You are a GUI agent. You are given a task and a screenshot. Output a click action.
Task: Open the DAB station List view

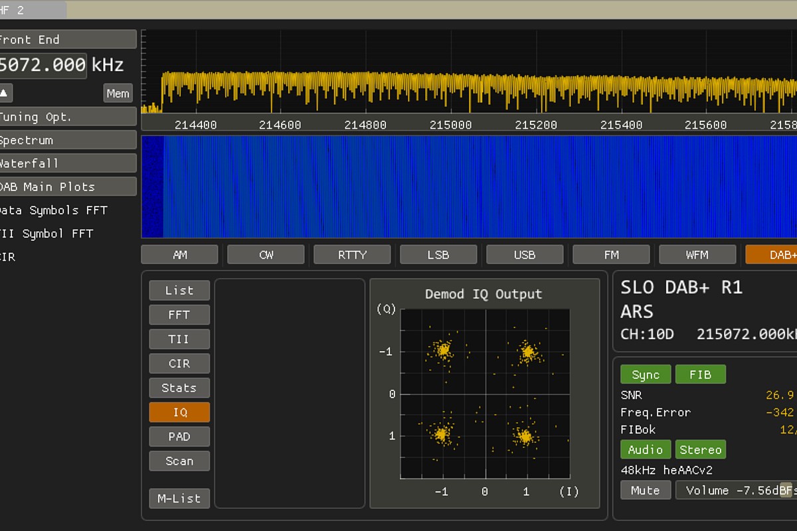pyautogui.click(x=179, y=290)
